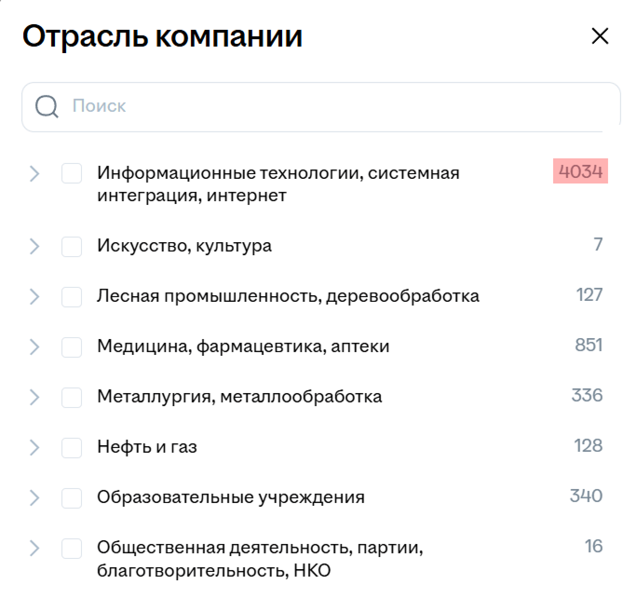Enable the Медицина, фармацевтика, аптеки checkbox
The height and width of the screenshot is (598, 636).
click(72, 347)
